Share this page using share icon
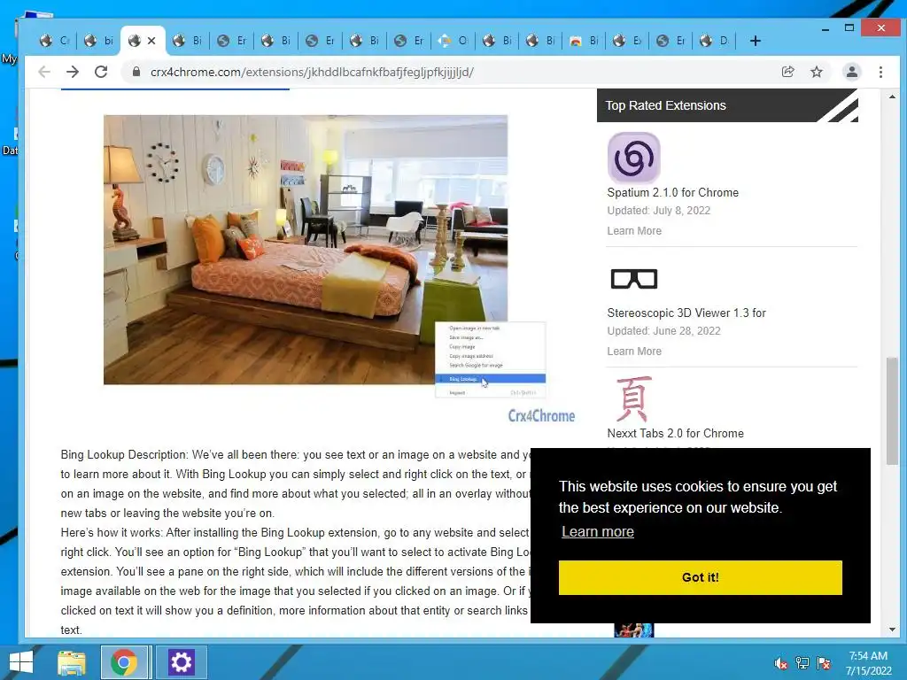 pyautogui.click(x=787, y=72)
